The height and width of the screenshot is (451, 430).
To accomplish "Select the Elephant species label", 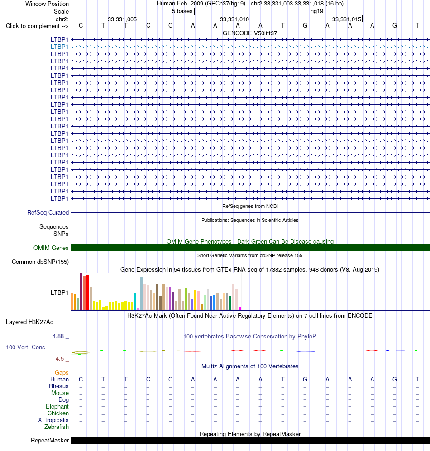I will pyautogui.click(x=57, y=406).
